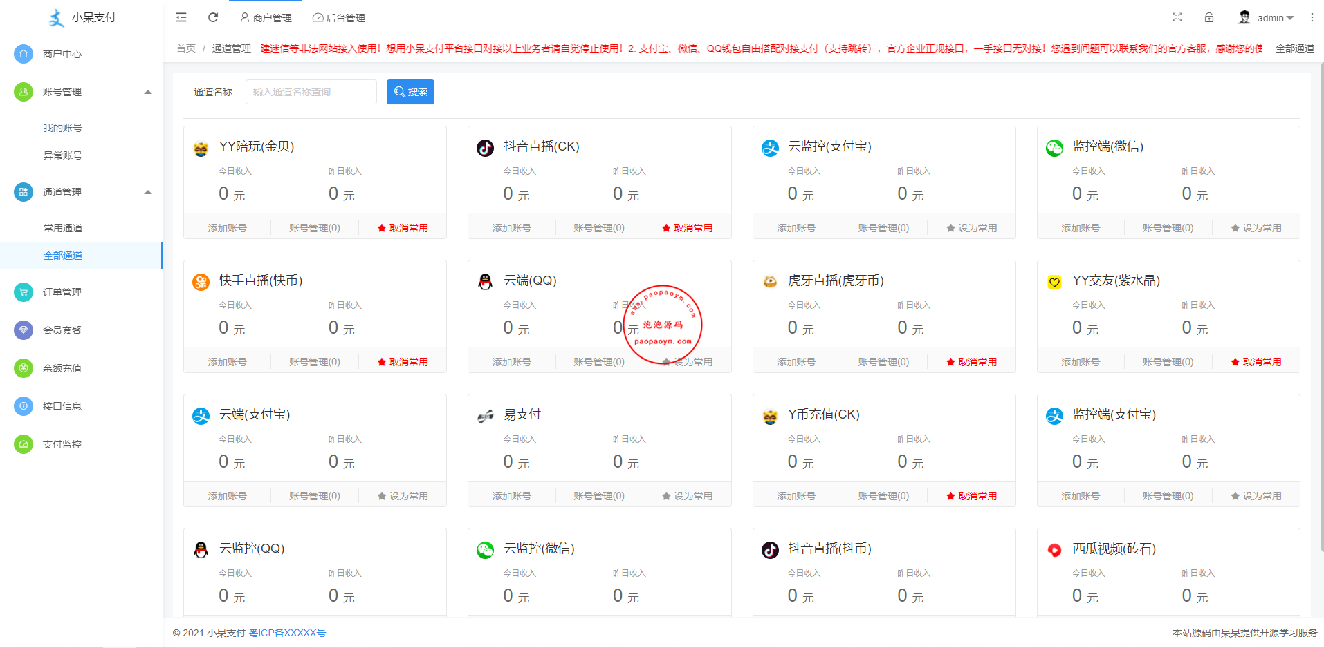Unfavorite YY陪玩(金贝) via 取消常用
This screenshot has width=1324, height=648.
403,228
